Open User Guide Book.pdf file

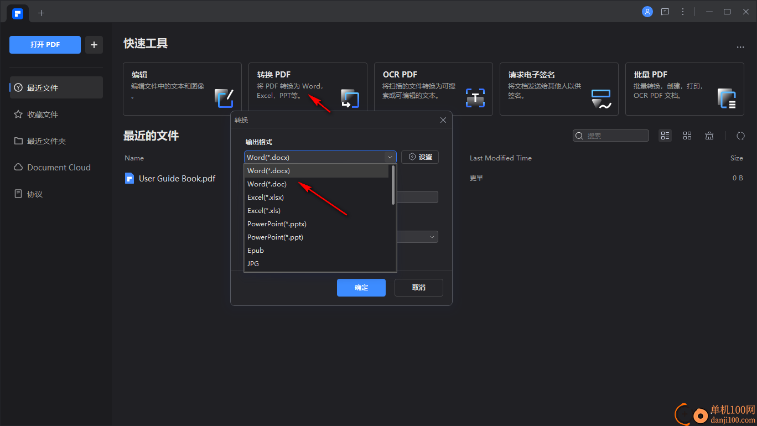(x=177, y=178)
